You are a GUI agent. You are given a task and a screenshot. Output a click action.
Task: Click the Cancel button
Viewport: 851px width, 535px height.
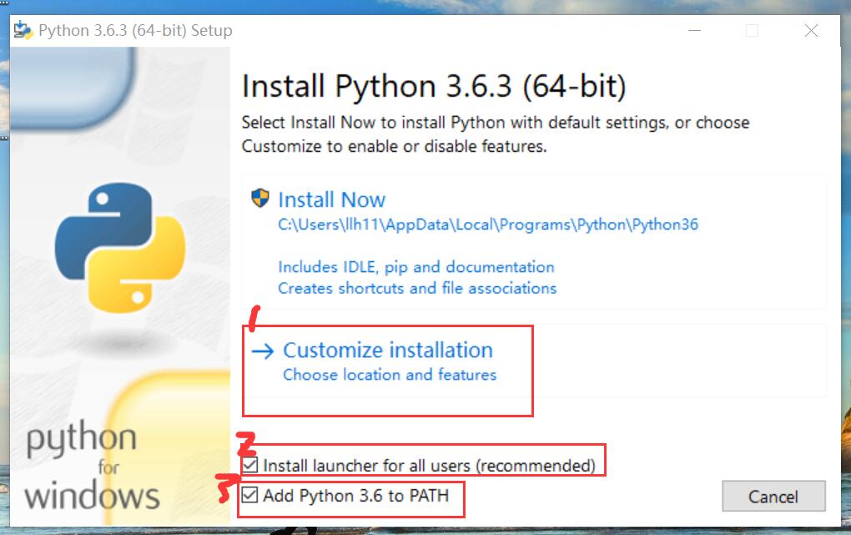773,496
